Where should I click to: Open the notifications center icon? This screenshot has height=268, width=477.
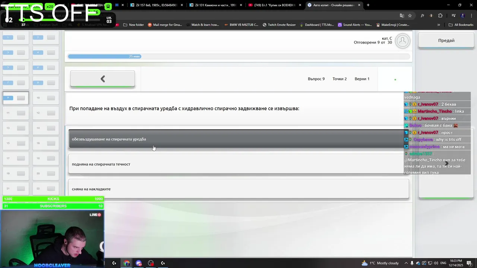tap(469, 263)
